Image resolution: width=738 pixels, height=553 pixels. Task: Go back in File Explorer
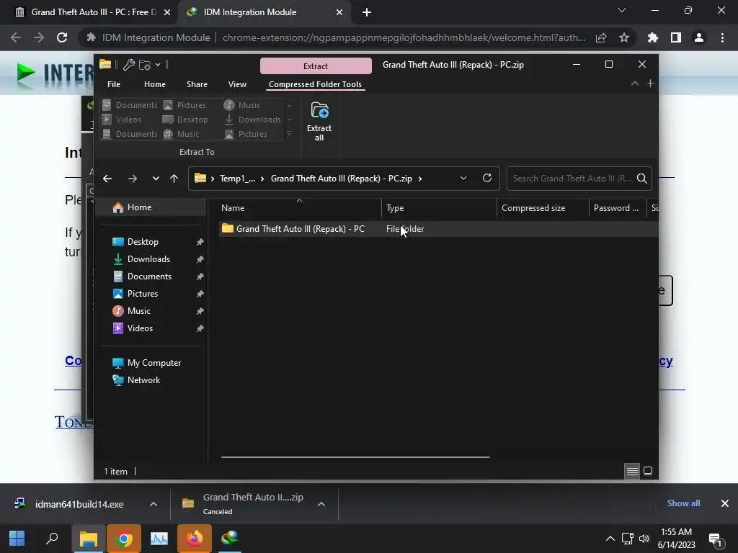107,179
